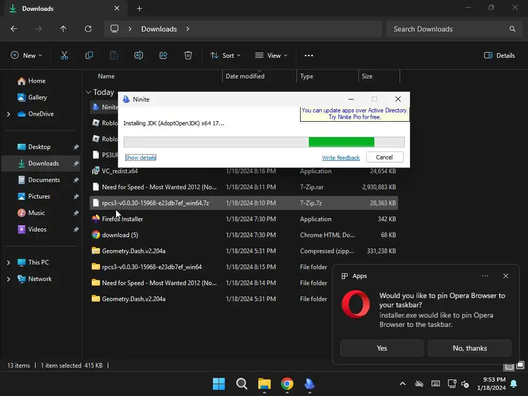Screen dimensions: 528x396
Task: Dismiss the Opera pin notification
Action: pyautogui.click(x=505, y=276)
